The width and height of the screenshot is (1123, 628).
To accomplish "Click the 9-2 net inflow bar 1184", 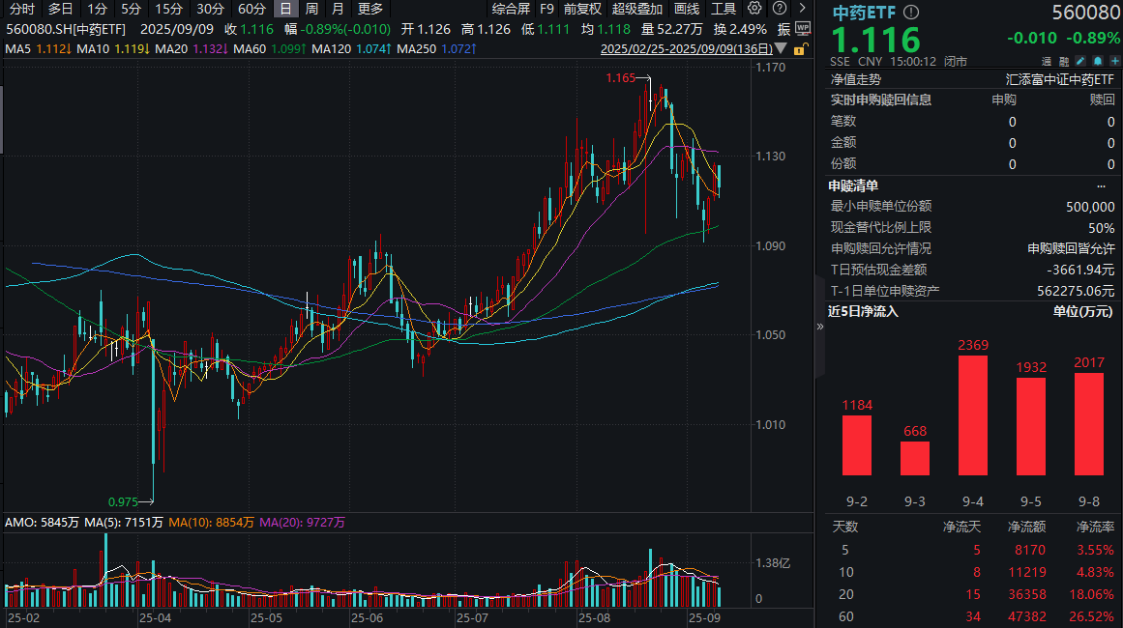I will 857,444.
